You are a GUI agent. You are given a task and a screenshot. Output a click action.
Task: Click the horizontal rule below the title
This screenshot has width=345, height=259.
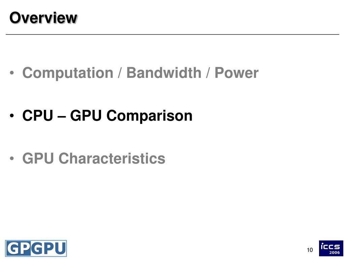click(172, 35)
